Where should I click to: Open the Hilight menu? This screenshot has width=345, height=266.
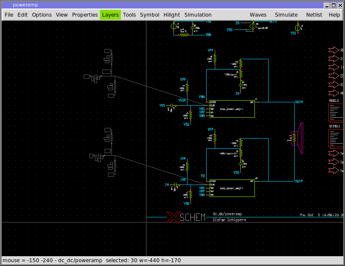click(172, 15)
